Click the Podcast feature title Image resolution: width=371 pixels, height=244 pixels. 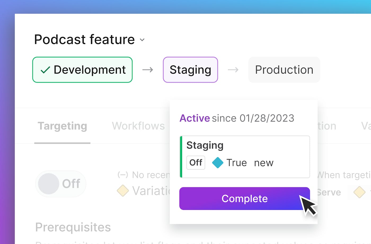click(85, 40)
